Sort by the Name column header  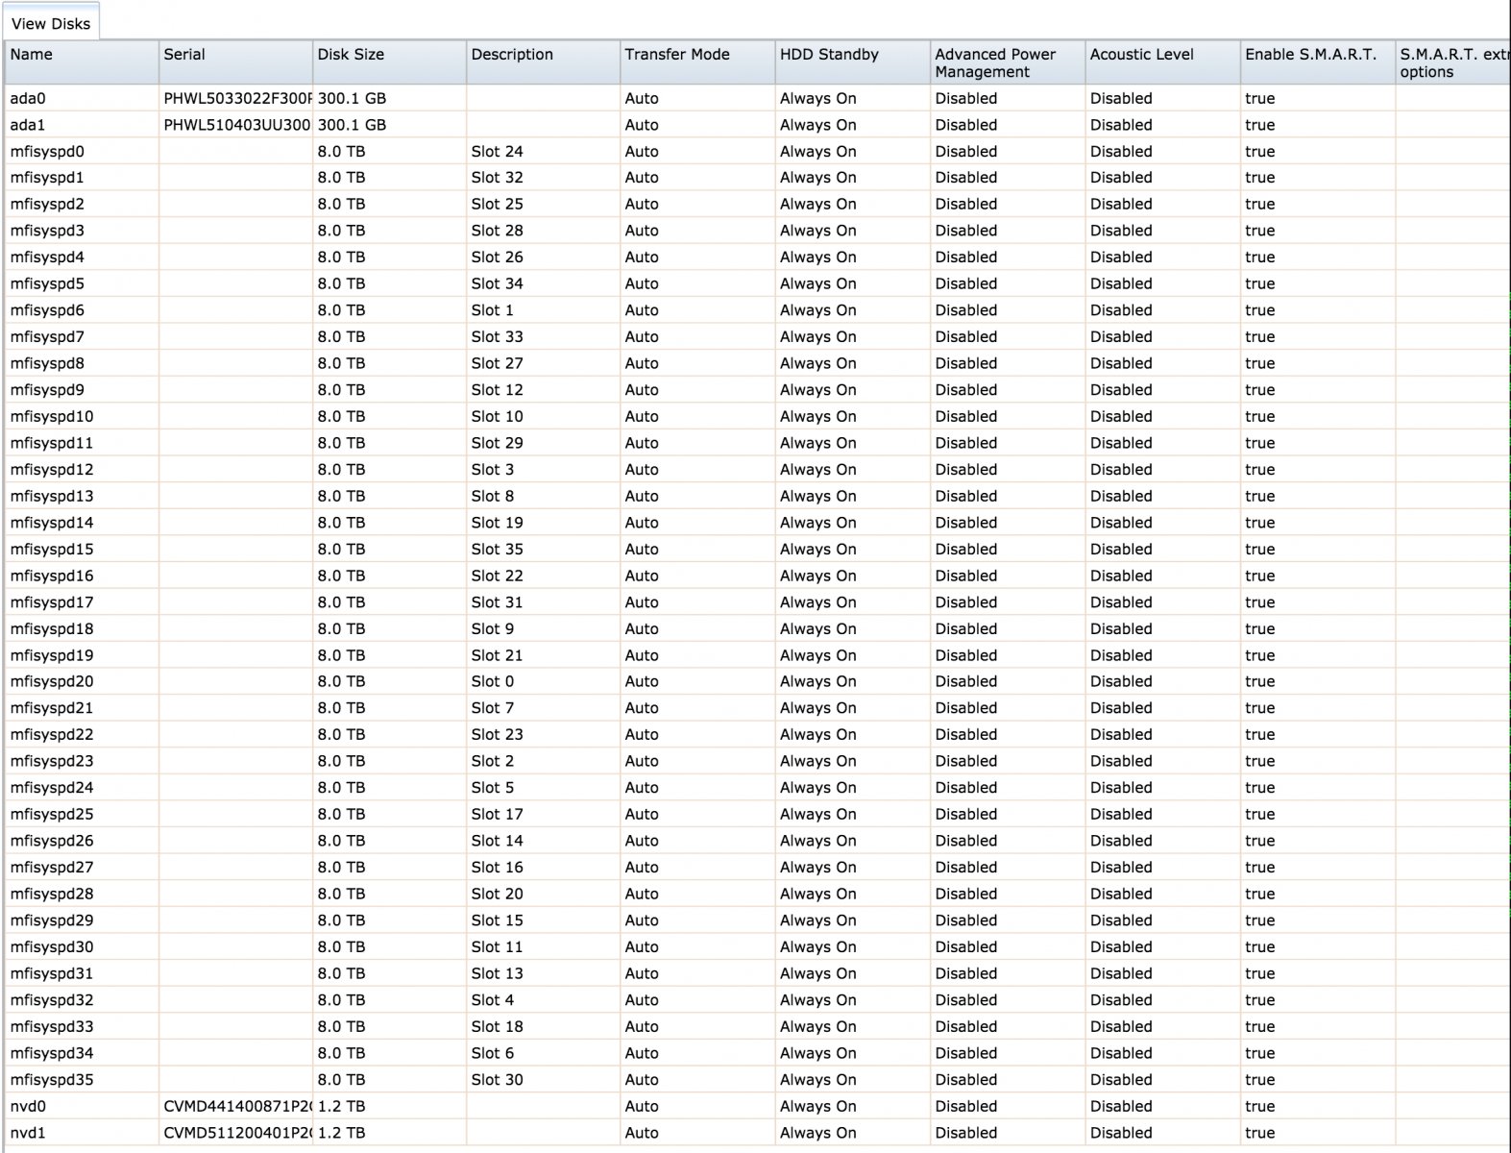pyautogui.click(x=81, y=62)
